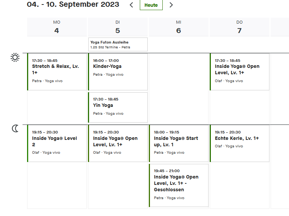Click the moon evening section icon

pos(15,129)
